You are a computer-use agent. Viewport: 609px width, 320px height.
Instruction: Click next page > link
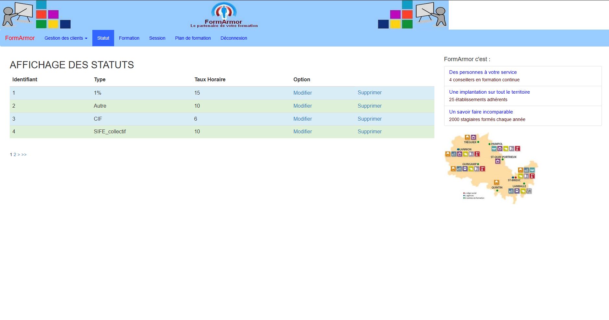click(19, 154)
